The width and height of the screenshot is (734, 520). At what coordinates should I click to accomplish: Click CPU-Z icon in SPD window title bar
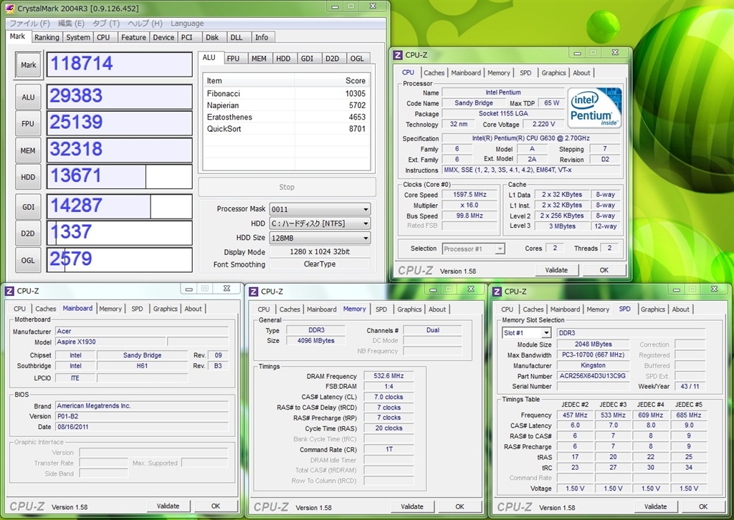(497, 292)
